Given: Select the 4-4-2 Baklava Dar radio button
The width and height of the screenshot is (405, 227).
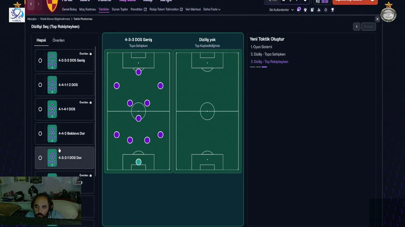Looking at the screenshot, I should point(40,133).
